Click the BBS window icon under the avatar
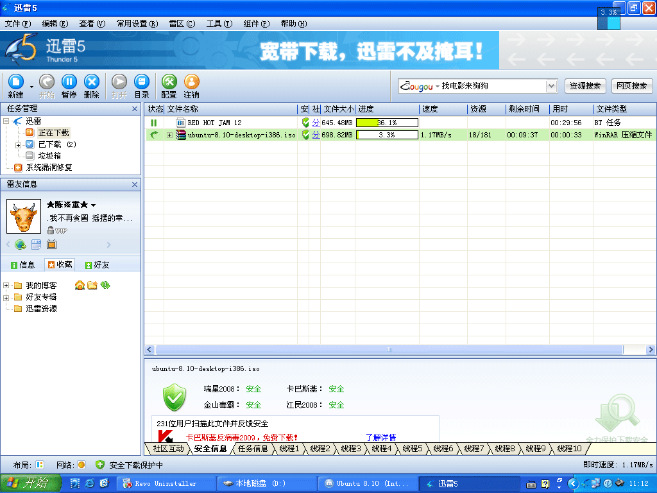The height and width of the screenshot is (493, 657). click(x=36, y=245)
